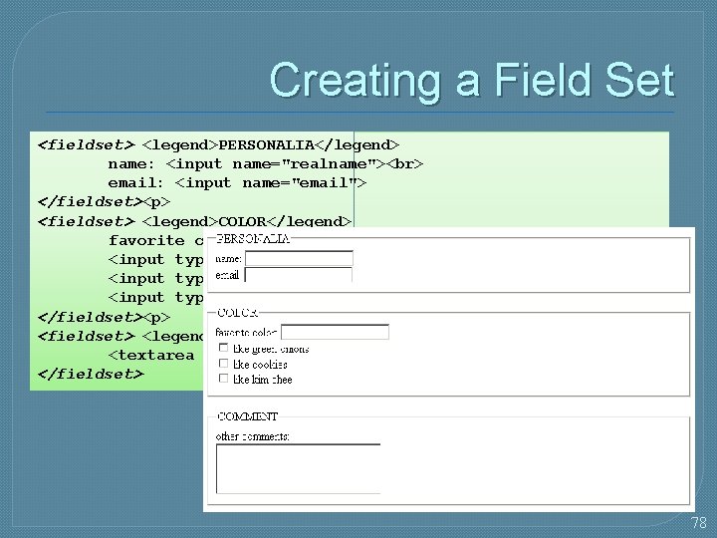Viewport: 717px width, 538px height.
Task: Click the name input field
Action: coord(299,258)
